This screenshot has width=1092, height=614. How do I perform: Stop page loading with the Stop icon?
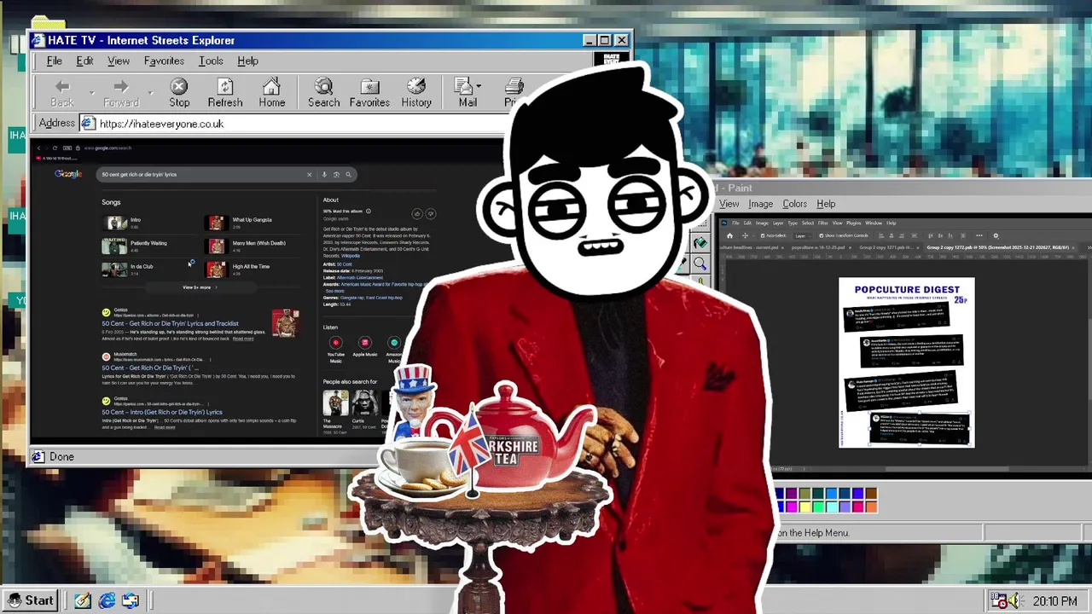tap(179, 86)
